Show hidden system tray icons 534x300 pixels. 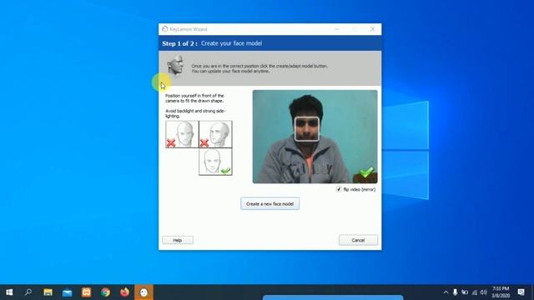(x=446, y=292)
